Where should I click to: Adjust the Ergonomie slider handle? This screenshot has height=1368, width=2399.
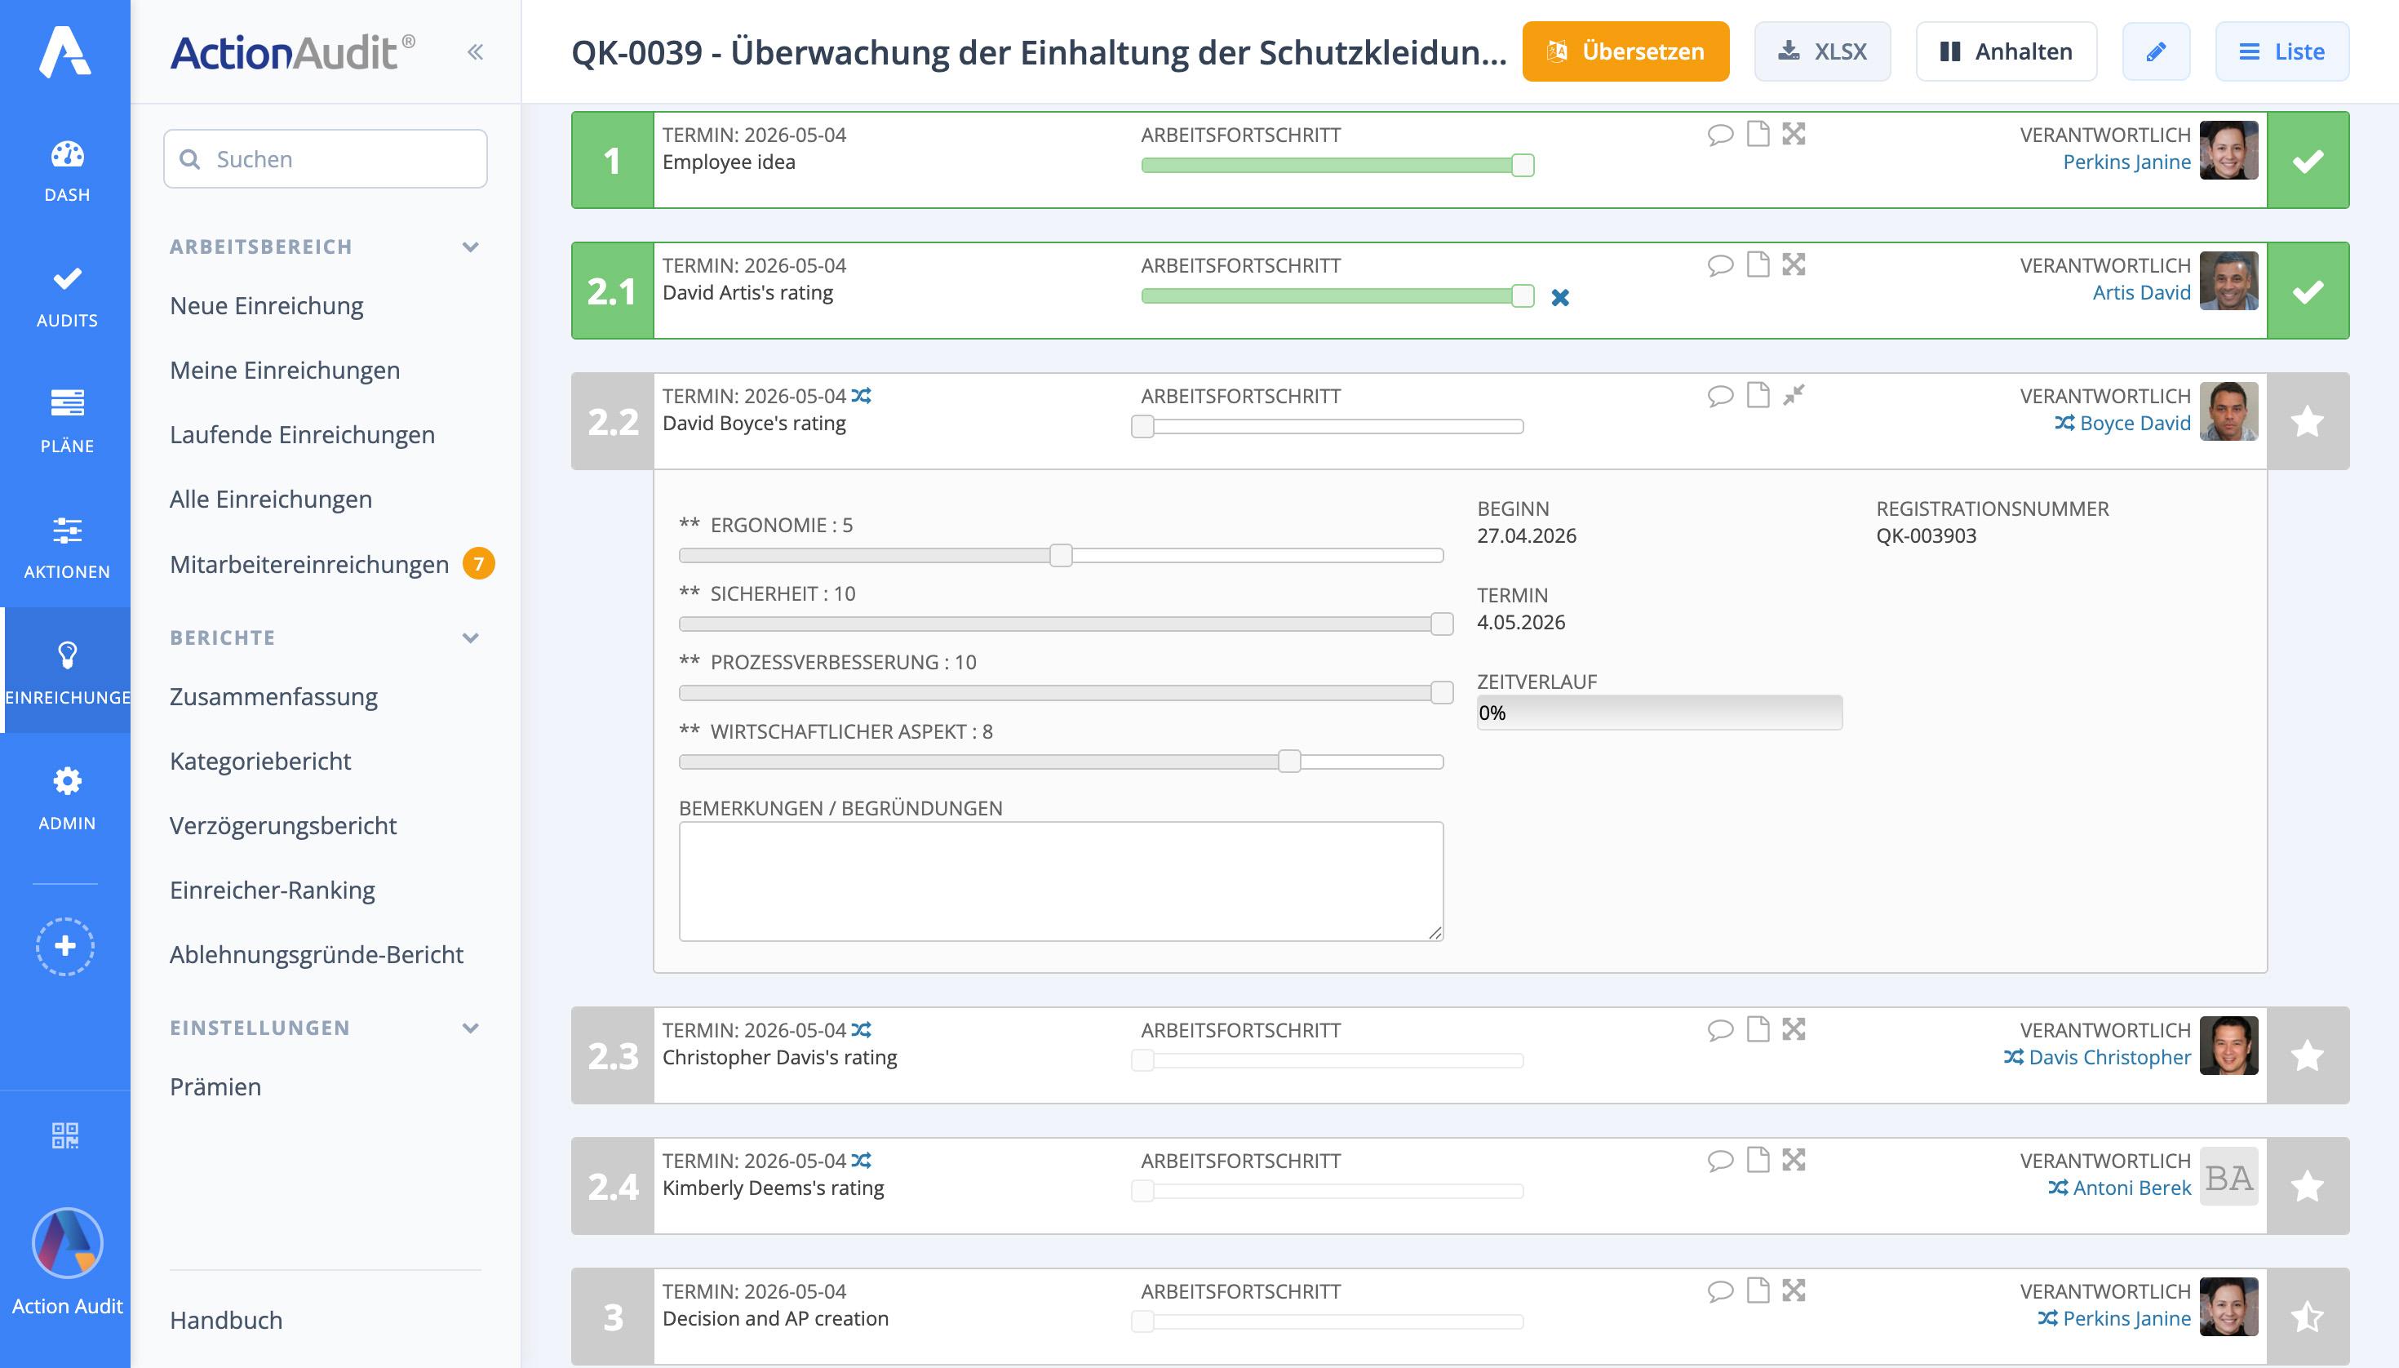pos(1061,555)
